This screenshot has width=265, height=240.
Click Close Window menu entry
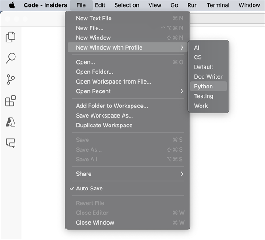point(95,222)
